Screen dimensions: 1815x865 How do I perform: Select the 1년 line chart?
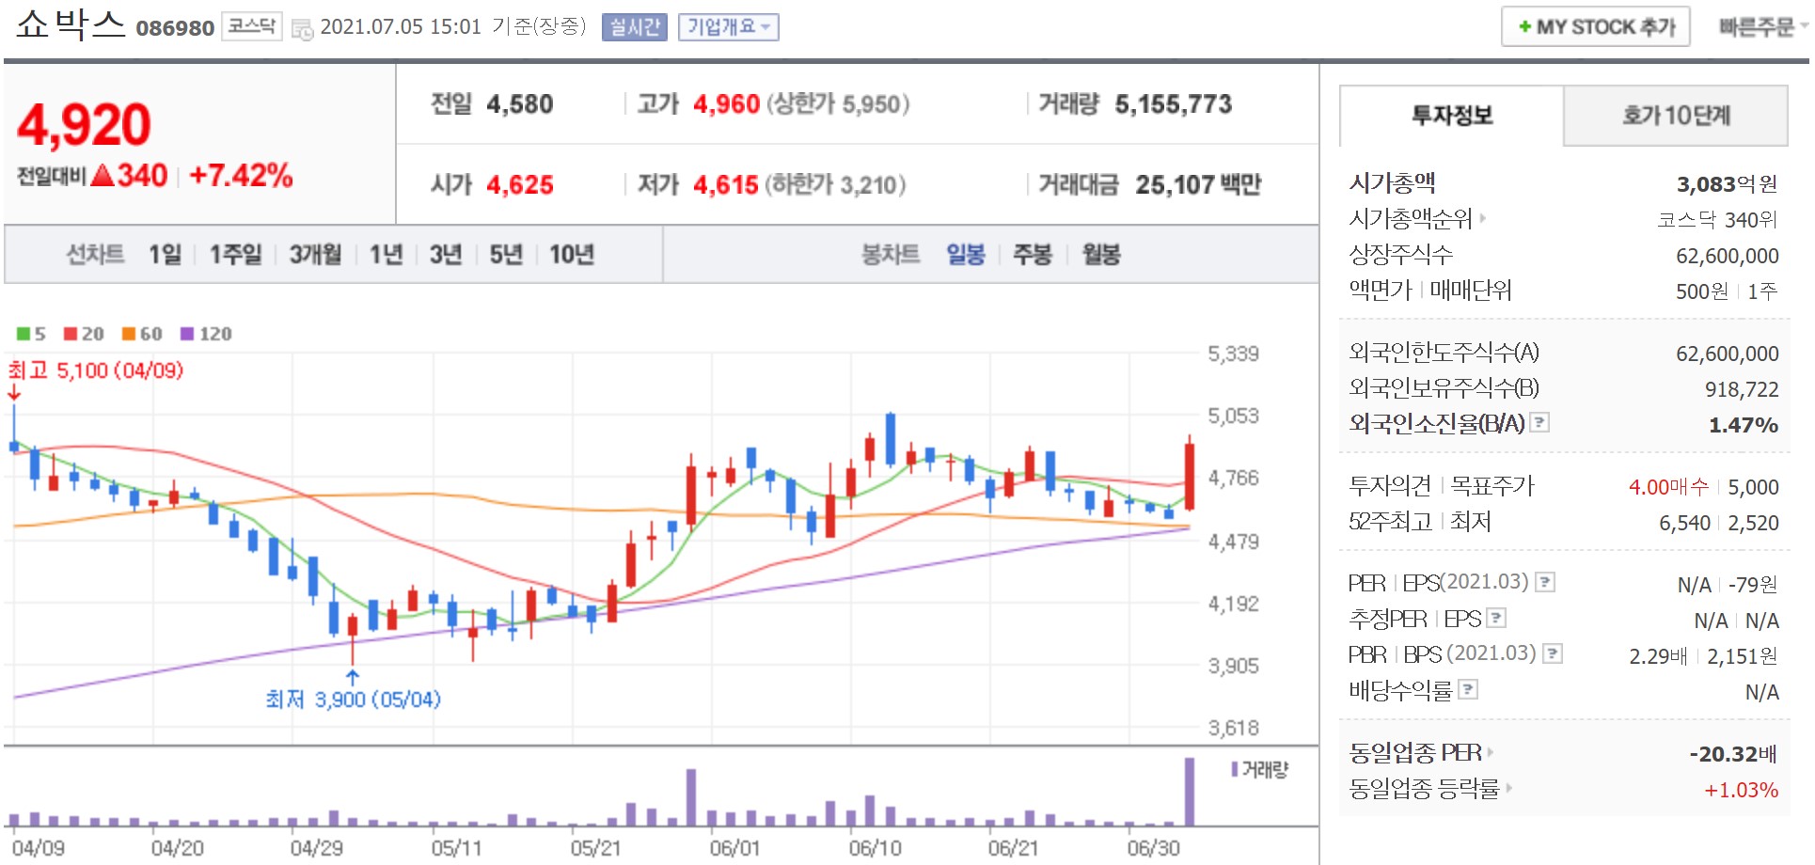[x=386, y=254]
